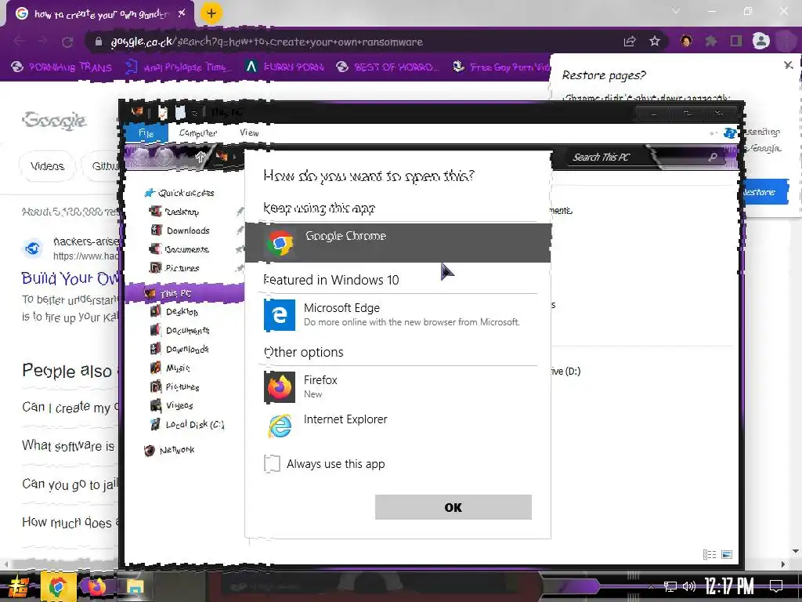Click the avatar extension icon beside the puzzle icon
The image size is (802, 602).
[x=686, y=41]
